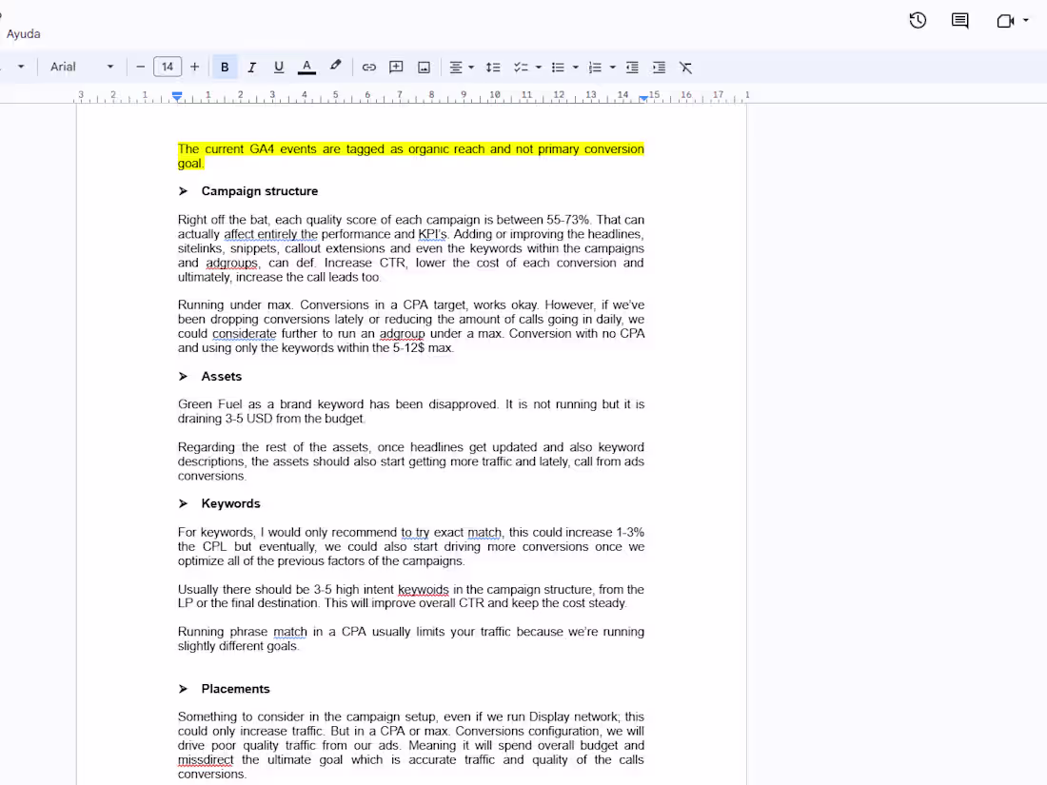Expand the bulleted list options arrow
The height and width of the screenshot is (785, 1047).
(575, 67)
